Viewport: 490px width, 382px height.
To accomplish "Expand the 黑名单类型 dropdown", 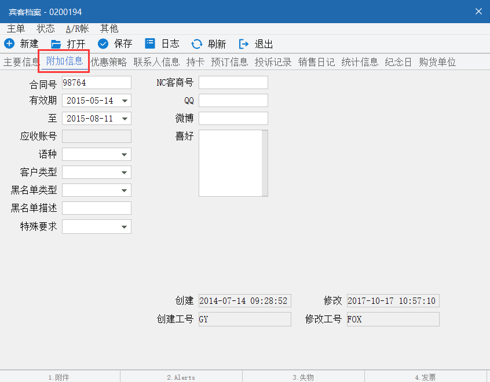I will (125, 190).
